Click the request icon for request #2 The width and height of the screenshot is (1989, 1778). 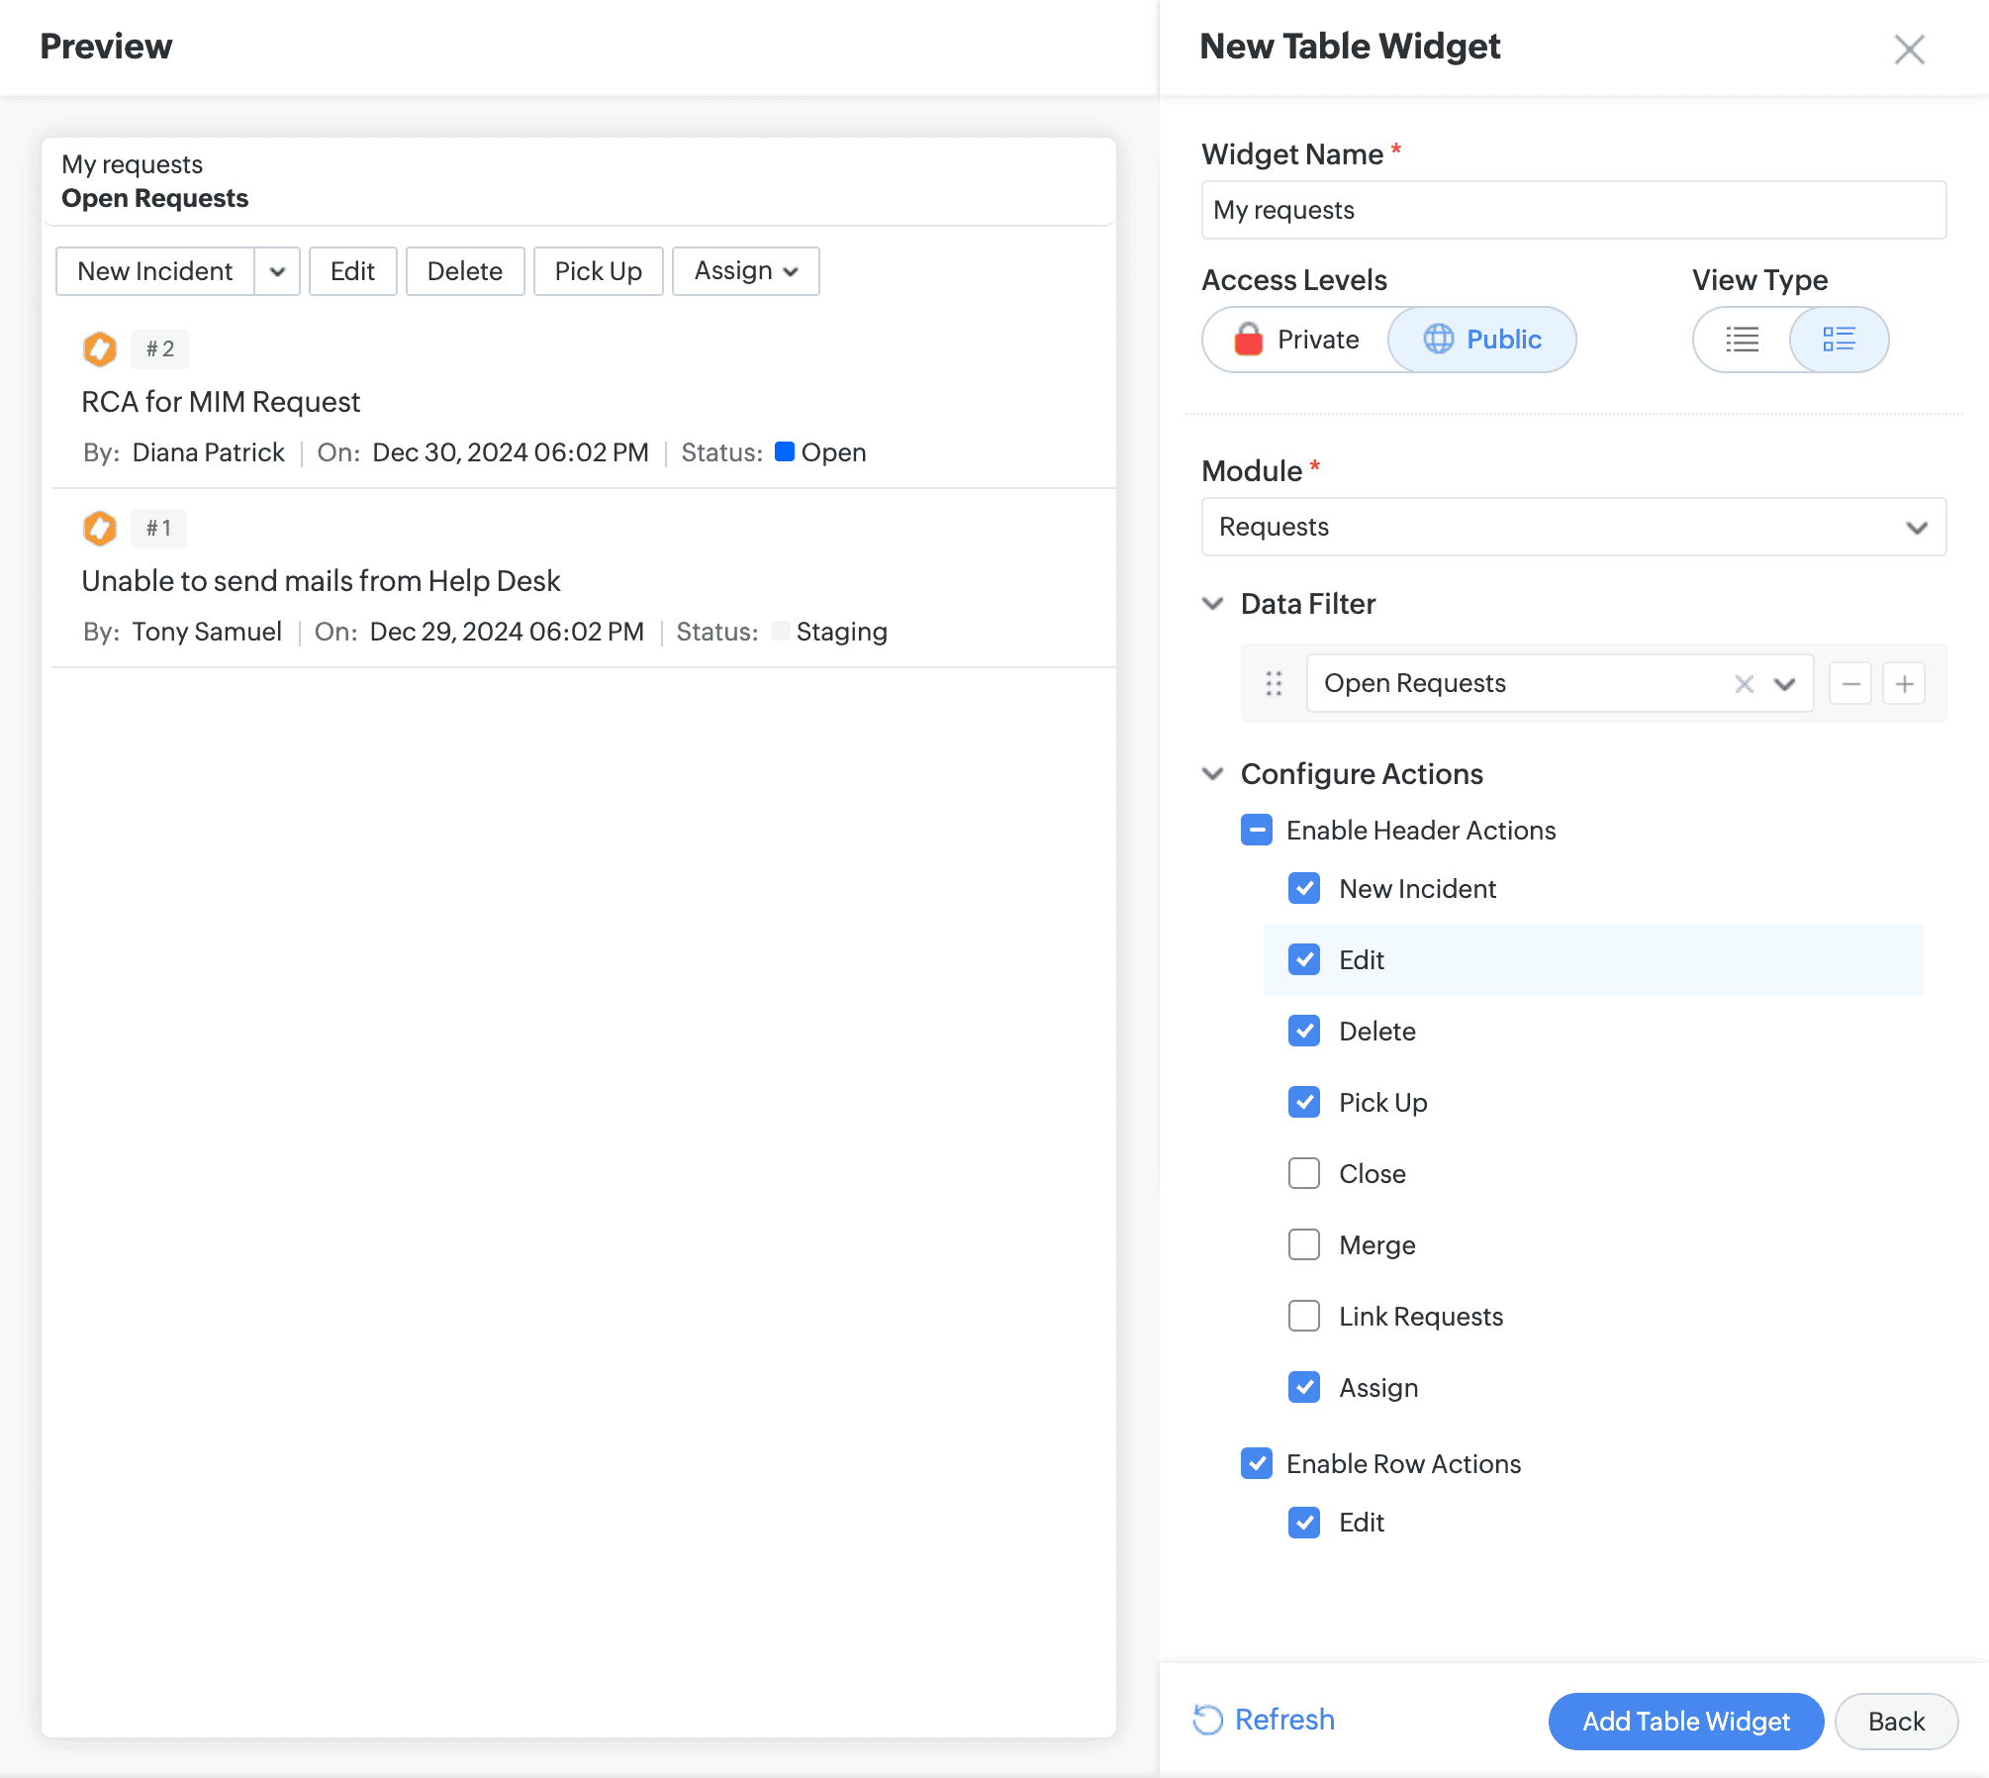[100, 348]
